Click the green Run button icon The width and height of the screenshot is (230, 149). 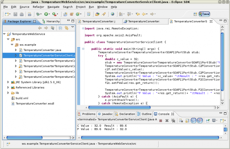point(46,14)
